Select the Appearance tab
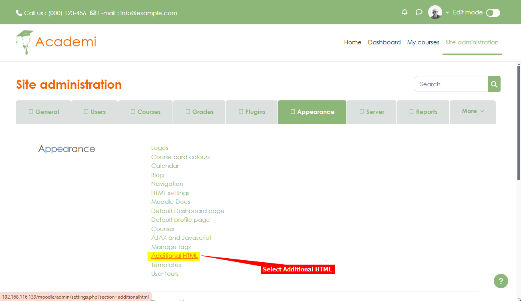 pos(312,112)
